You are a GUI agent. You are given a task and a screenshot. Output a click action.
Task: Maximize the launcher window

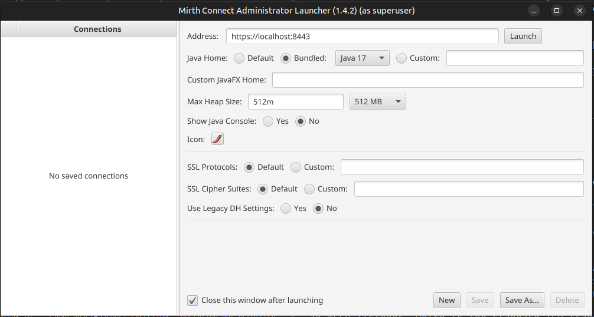coord(556,11)
